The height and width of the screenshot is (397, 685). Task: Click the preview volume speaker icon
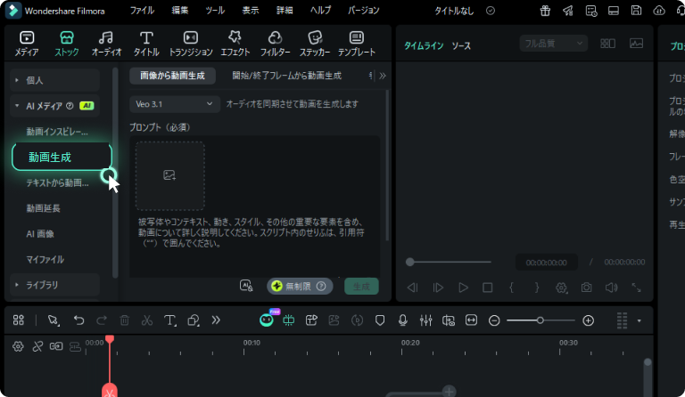tap(611, 288)
